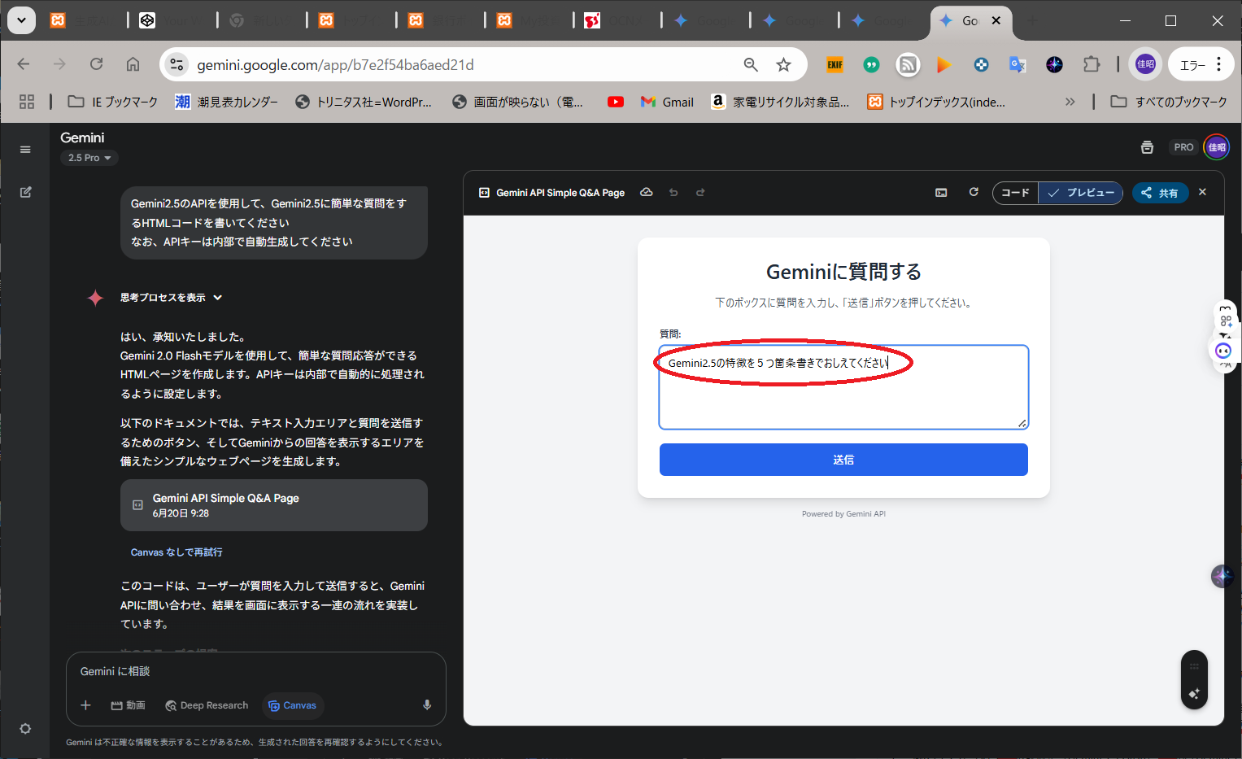Click the purple sparkle extension in the toolbar

[x=1054, y=65]
